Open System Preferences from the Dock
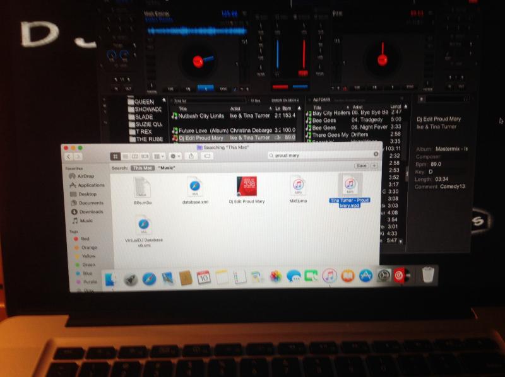Image resolution: width=505 pixels, height=377 pixels. click(384, 275)
